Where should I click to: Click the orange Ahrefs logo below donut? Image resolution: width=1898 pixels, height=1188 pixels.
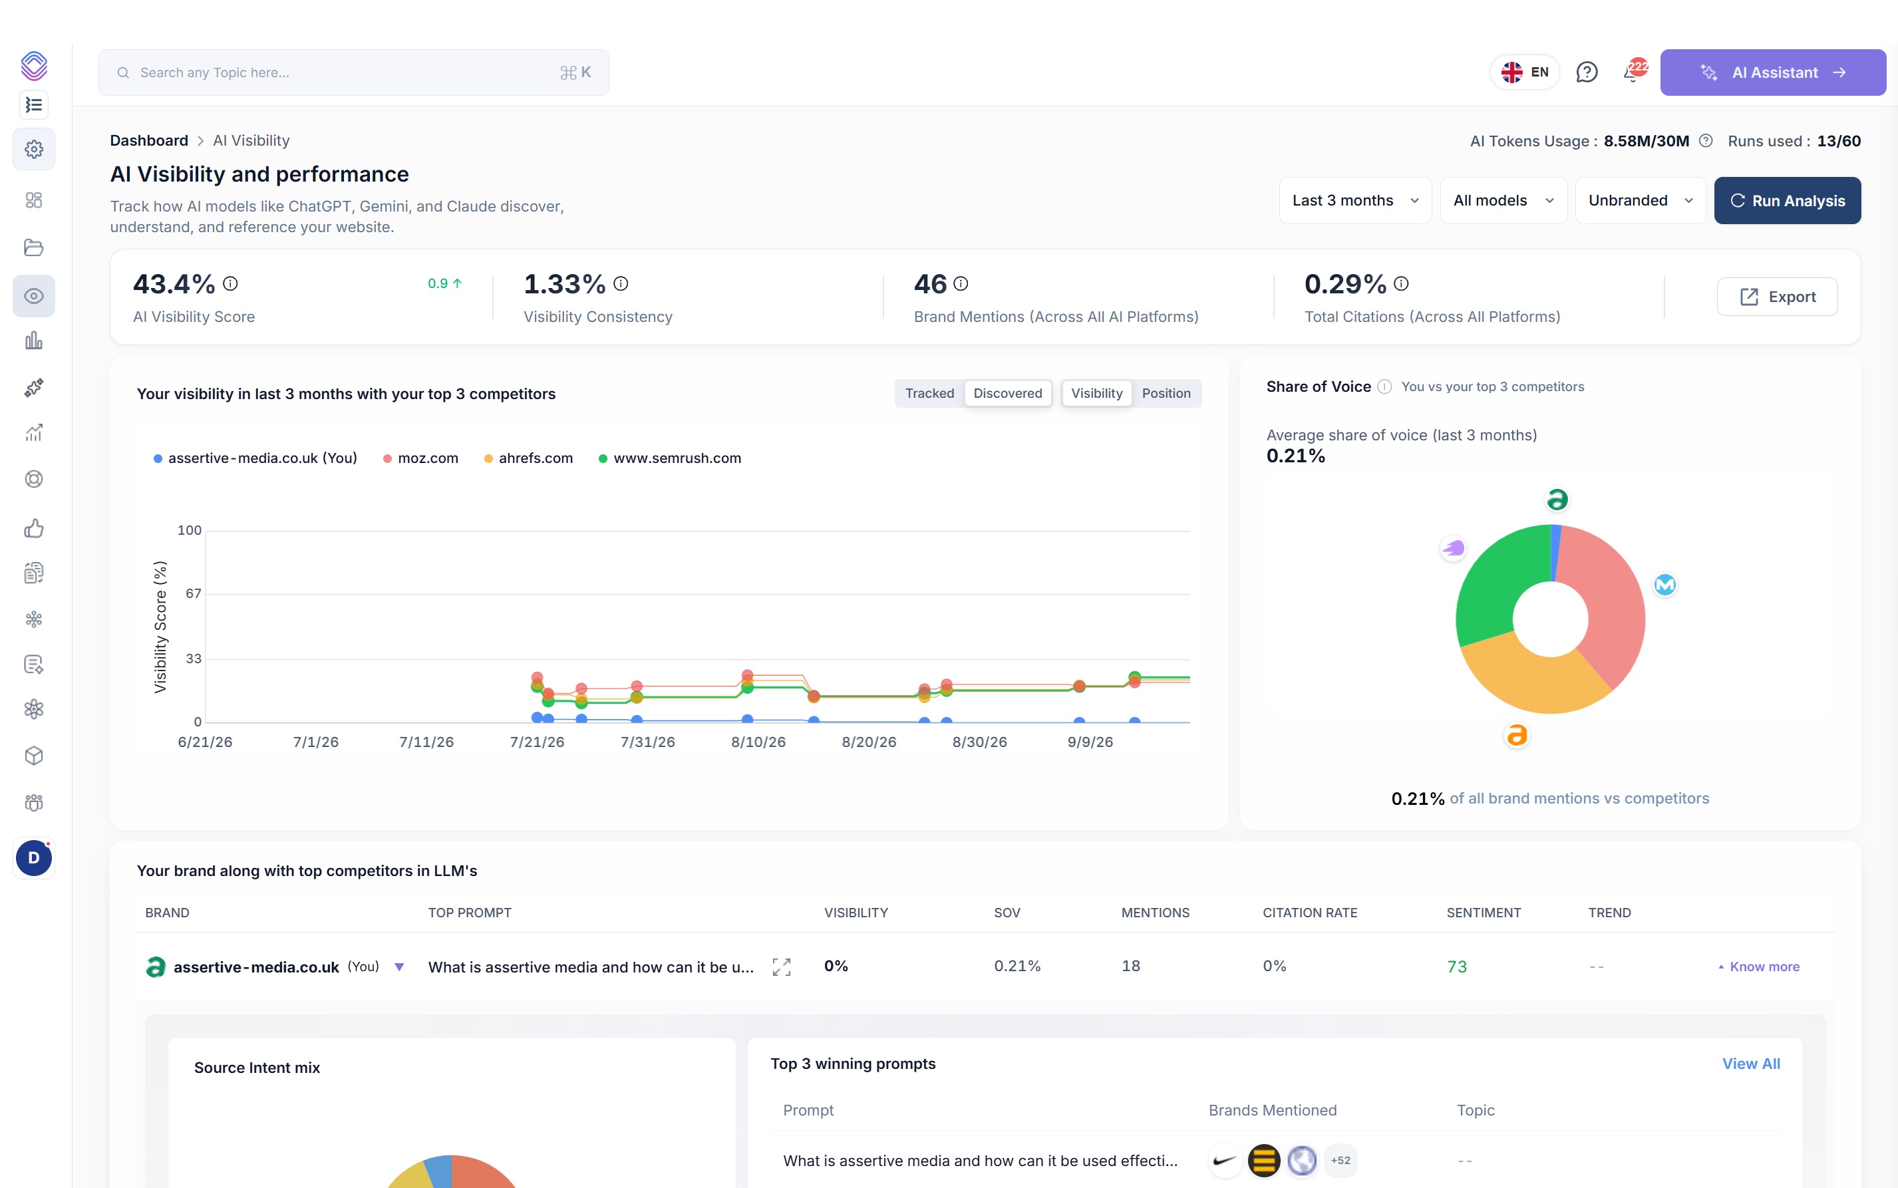click(1517, 736)
